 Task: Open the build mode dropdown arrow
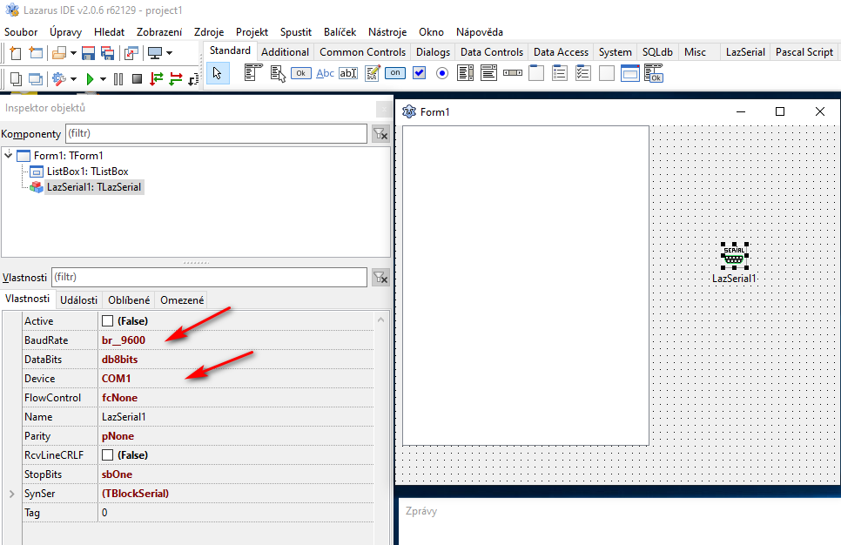coord(73,79)
